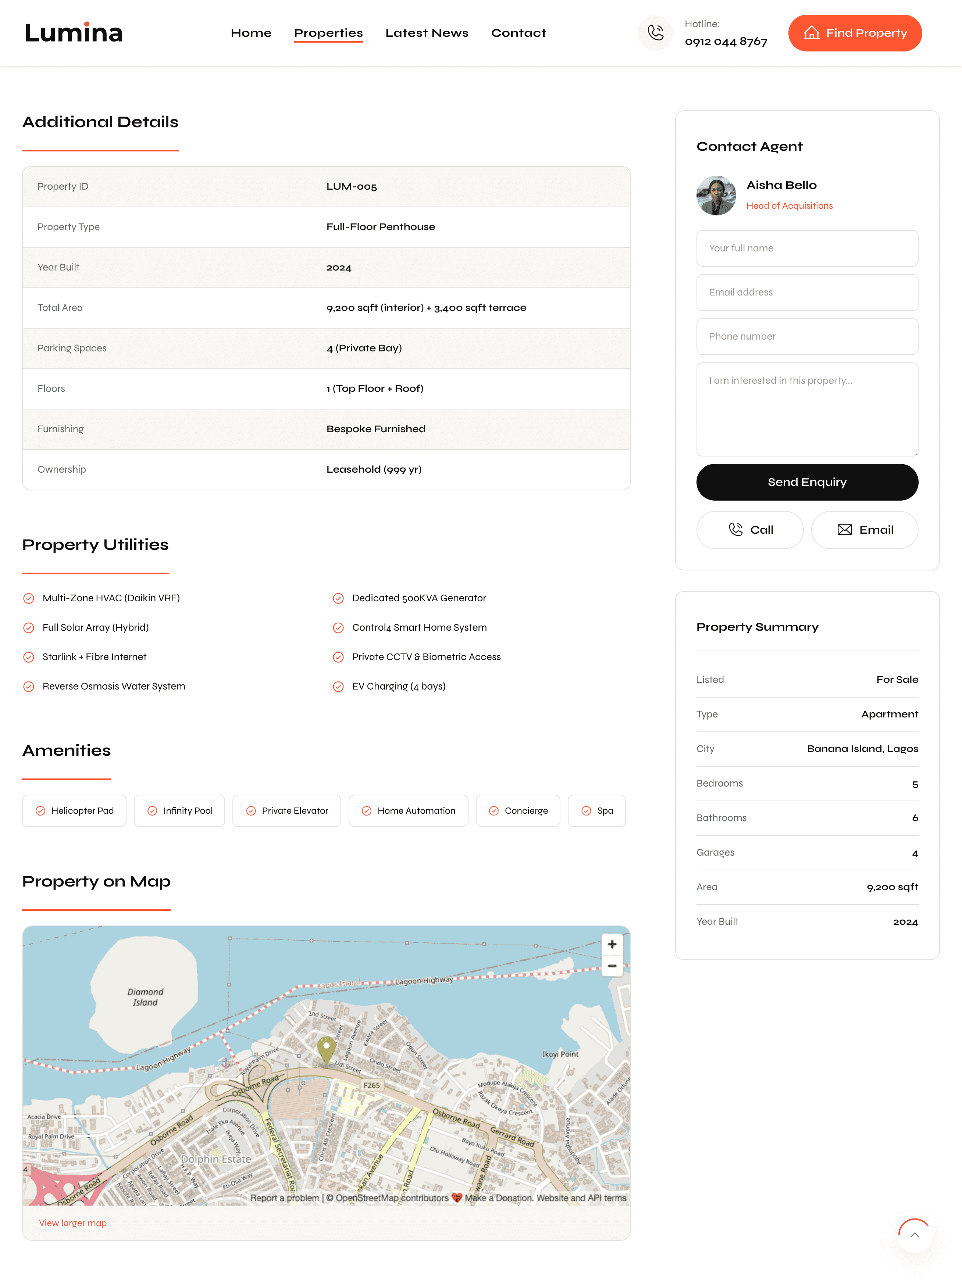
Task: Click check icon beside Multi-Zone HVAC
Action: [x=28, y=598]
